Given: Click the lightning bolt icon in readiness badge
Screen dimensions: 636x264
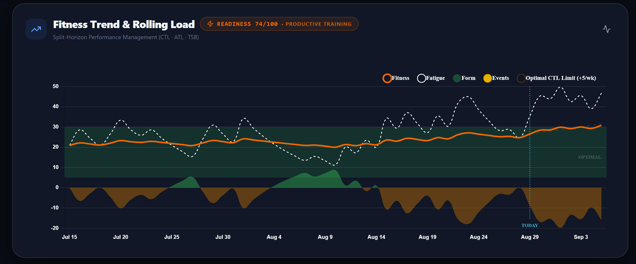Looking at the screenshot, I should point(210,24).
